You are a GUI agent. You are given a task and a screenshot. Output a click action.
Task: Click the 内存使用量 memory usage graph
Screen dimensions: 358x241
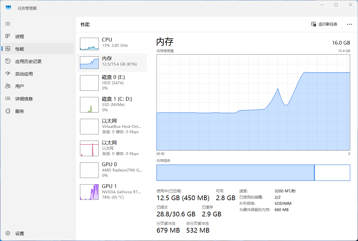click(x=253, y=102)
